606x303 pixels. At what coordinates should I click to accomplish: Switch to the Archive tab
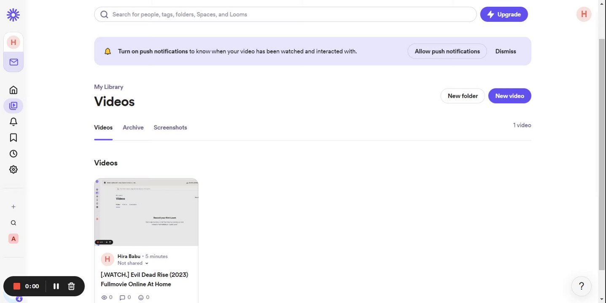pyautogui.click(x=133, y=128)
